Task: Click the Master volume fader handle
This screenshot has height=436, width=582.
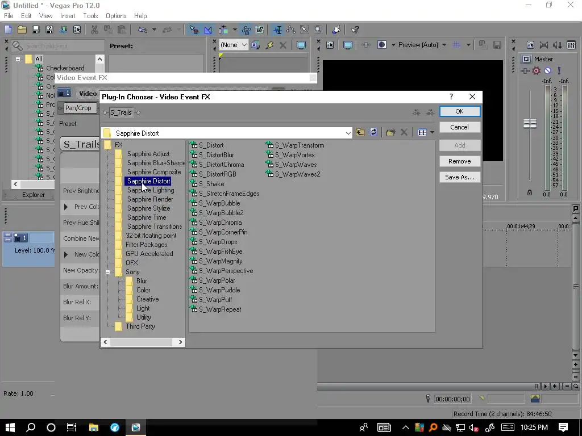Action: click(x=530, y=123)
